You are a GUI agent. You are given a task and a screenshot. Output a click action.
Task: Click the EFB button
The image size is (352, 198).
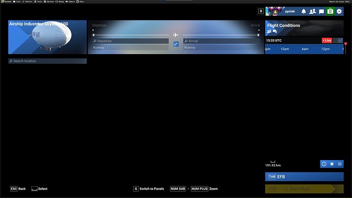click(x=304, y=177)
